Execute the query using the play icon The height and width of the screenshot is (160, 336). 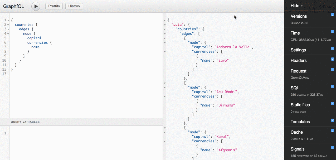(36, 6)
